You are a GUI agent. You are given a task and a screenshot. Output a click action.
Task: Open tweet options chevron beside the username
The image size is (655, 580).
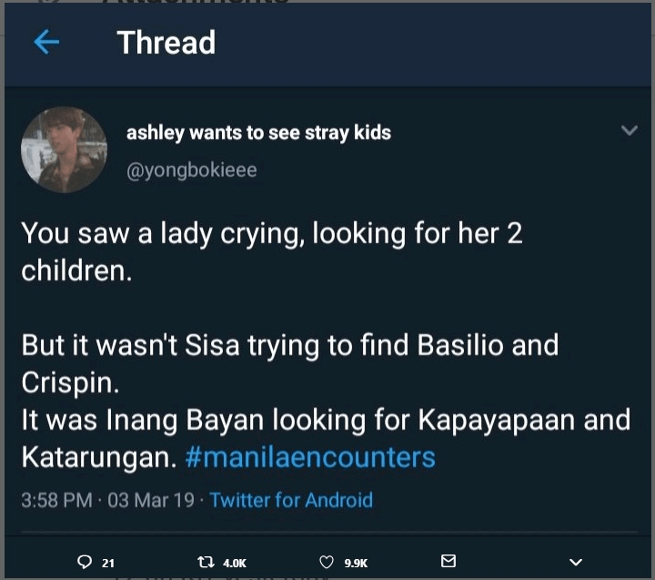coord(629,131)
